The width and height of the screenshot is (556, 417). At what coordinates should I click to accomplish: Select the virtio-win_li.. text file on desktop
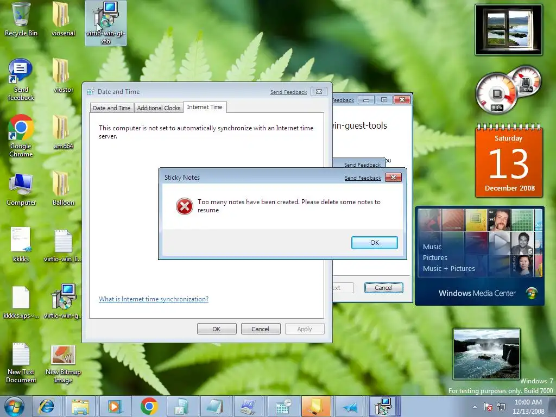point(63,245)
